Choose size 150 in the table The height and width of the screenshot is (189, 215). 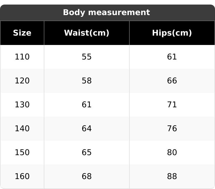(x=22, y=153)
